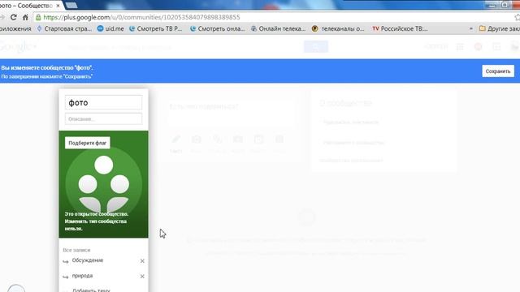Click the arrow icon beside 'природа'

[66, 277]
